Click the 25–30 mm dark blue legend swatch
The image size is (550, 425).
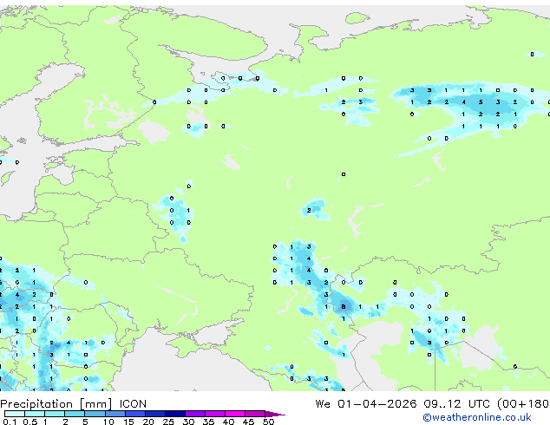coord(174,414)
